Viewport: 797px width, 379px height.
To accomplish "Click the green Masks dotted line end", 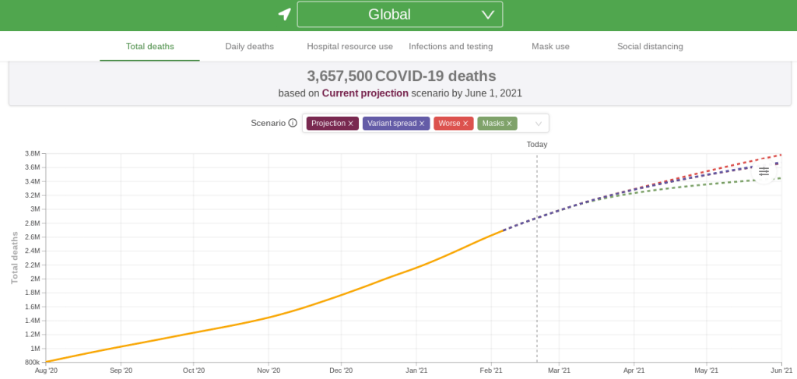I will click(x=778, y=178).
